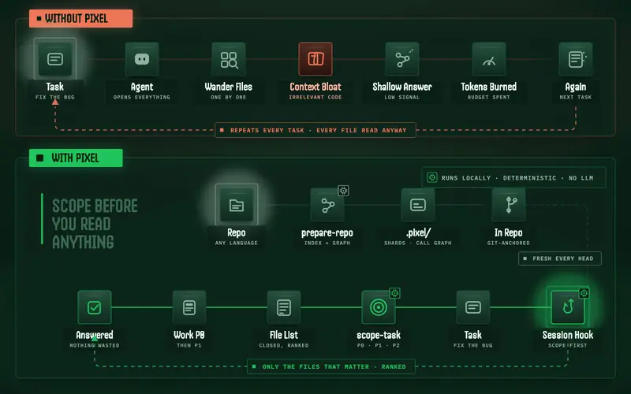Click the 'Again' node title
This screenshot has width=631, height=394.
click(576, 87)
